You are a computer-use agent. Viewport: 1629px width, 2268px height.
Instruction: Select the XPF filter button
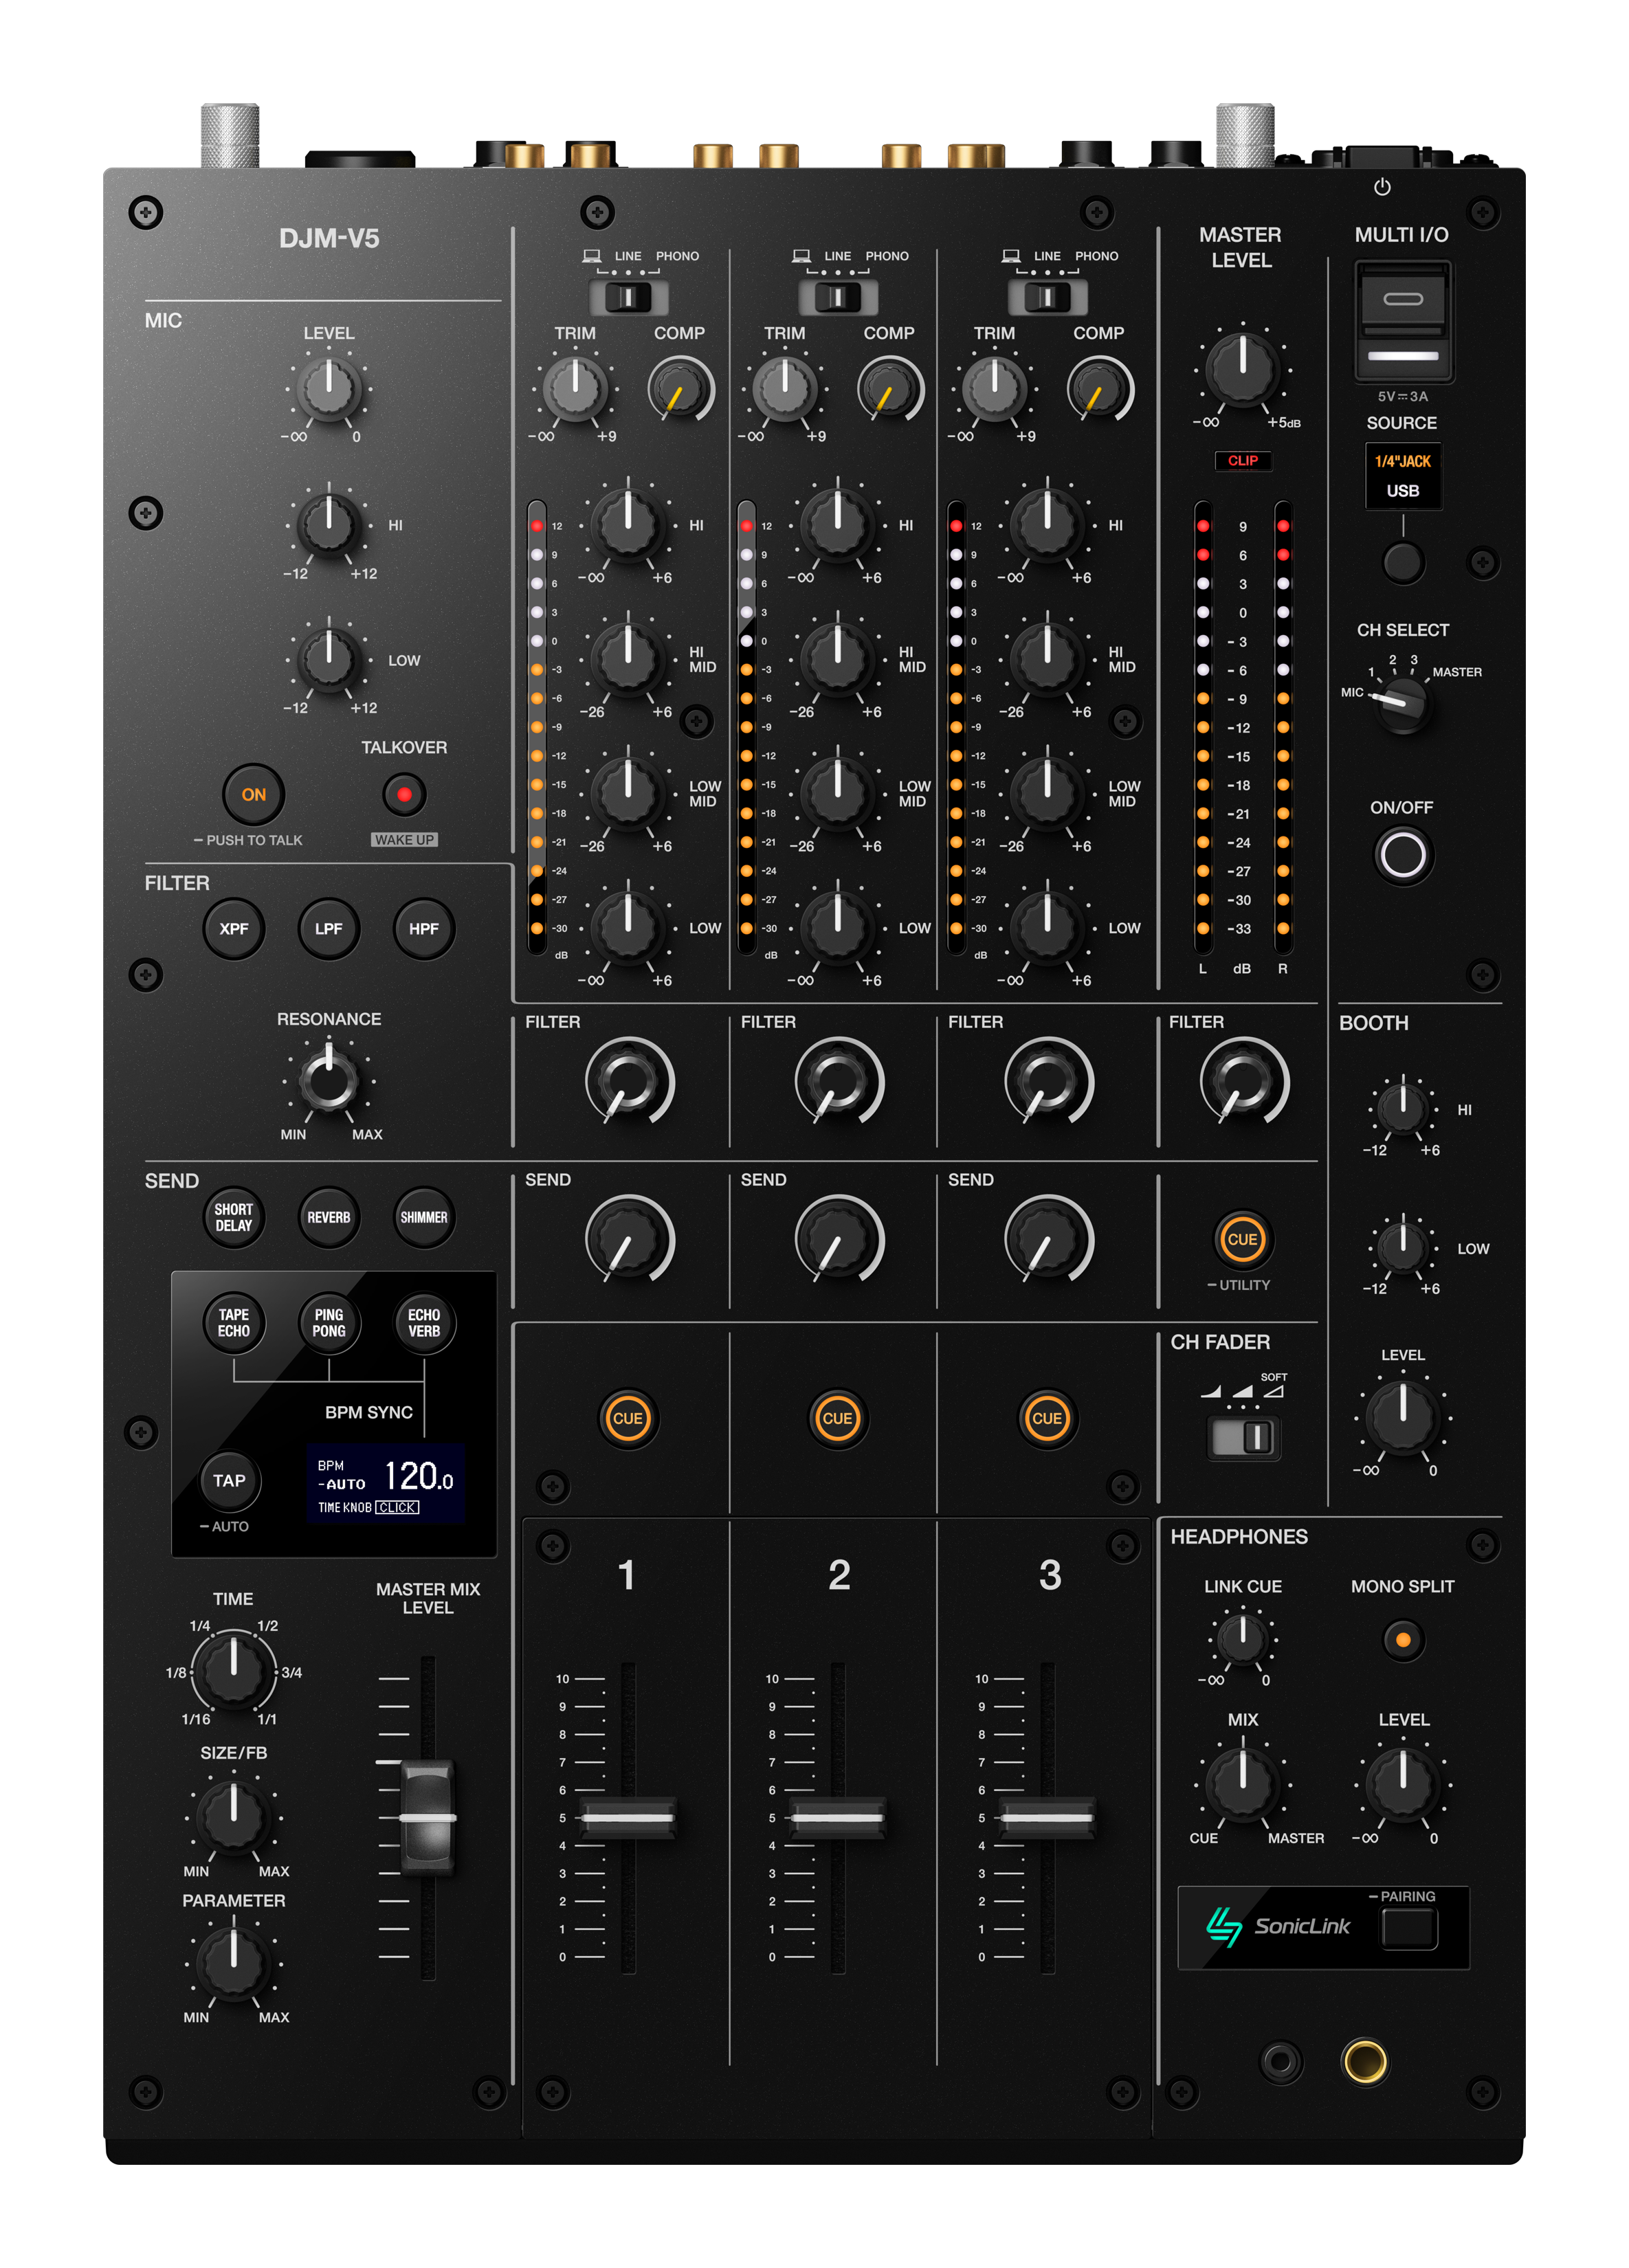pyautogui.click(x=233, y=928)
